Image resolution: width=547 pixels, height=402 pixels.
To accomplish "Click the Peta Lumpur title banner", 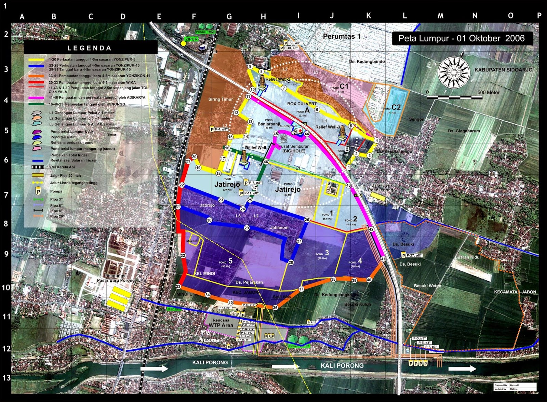I will click(x=462, y=39).
